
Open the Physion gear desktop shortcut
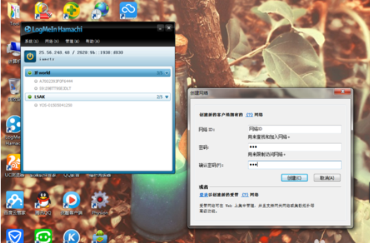tap(100, 202)
